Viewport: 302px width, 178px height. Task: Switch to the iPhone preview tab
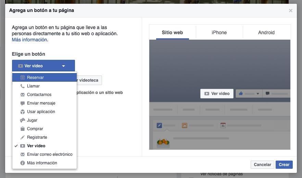click(219, 32)
